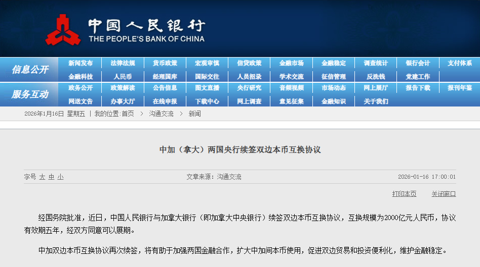
Task: Set font size to 大
Action: tap(43, 177)
